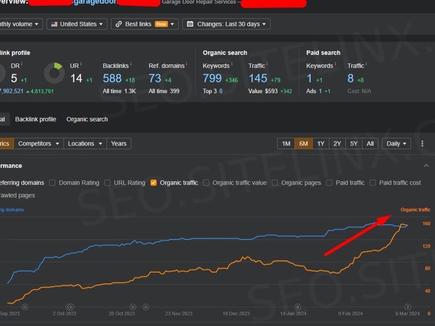This screenshot has width=435, height=326.
Task: Switch to the Organic search tab
Action: click(x=87, y=119)
